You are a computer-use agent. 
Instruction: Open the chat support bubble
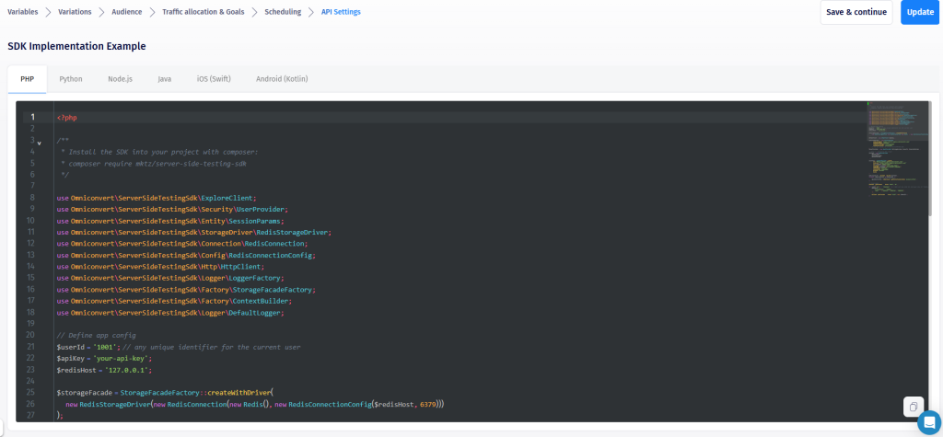(928, 422)
